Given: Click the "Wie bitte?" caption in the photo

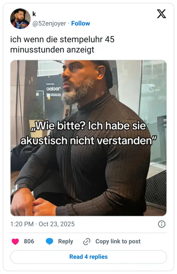Looking at the screenshot, I should pyautogui.click(x=88, y=133).
